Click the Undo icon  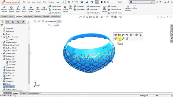coord(92,2)
